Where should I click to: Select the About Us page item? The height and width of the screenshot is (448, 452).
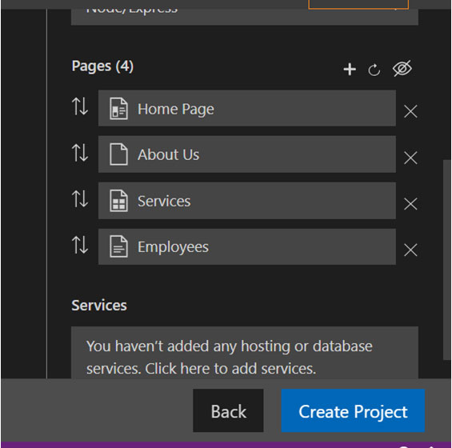click(x=247, y=154)
